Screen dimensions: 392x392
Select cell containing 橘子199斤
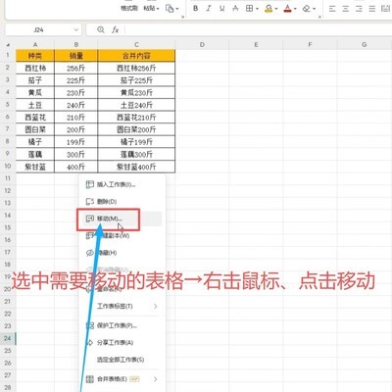(x=136, y=142)
